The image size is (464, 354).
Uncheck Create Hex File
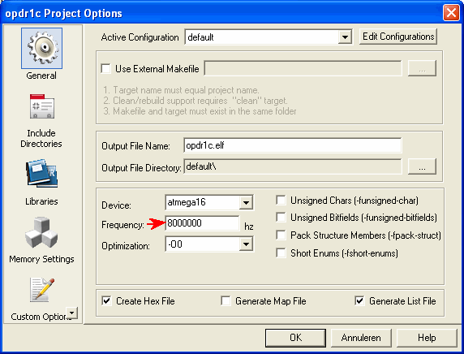pos(106,301)
